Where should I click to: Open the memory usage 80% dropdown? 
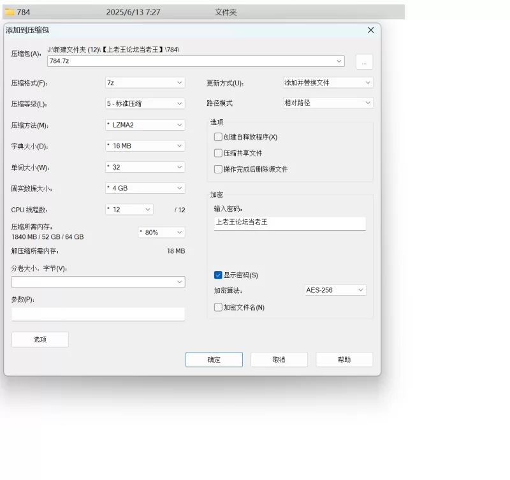pyautogui.click(x=161, y=232)
